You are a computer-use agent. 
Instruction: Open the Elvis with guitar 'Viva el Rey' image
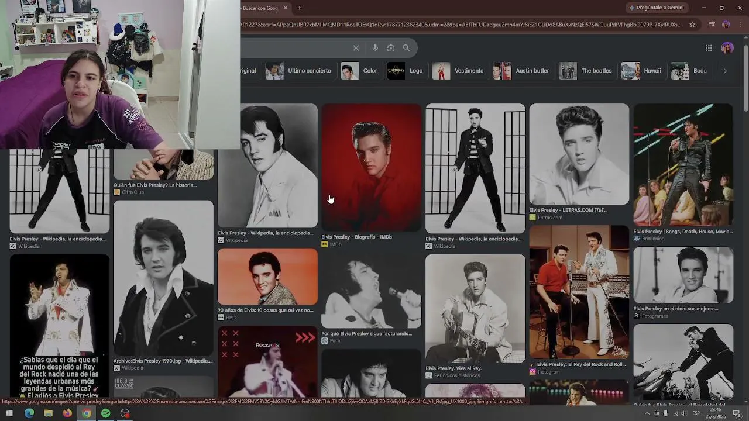click(475, 309)
